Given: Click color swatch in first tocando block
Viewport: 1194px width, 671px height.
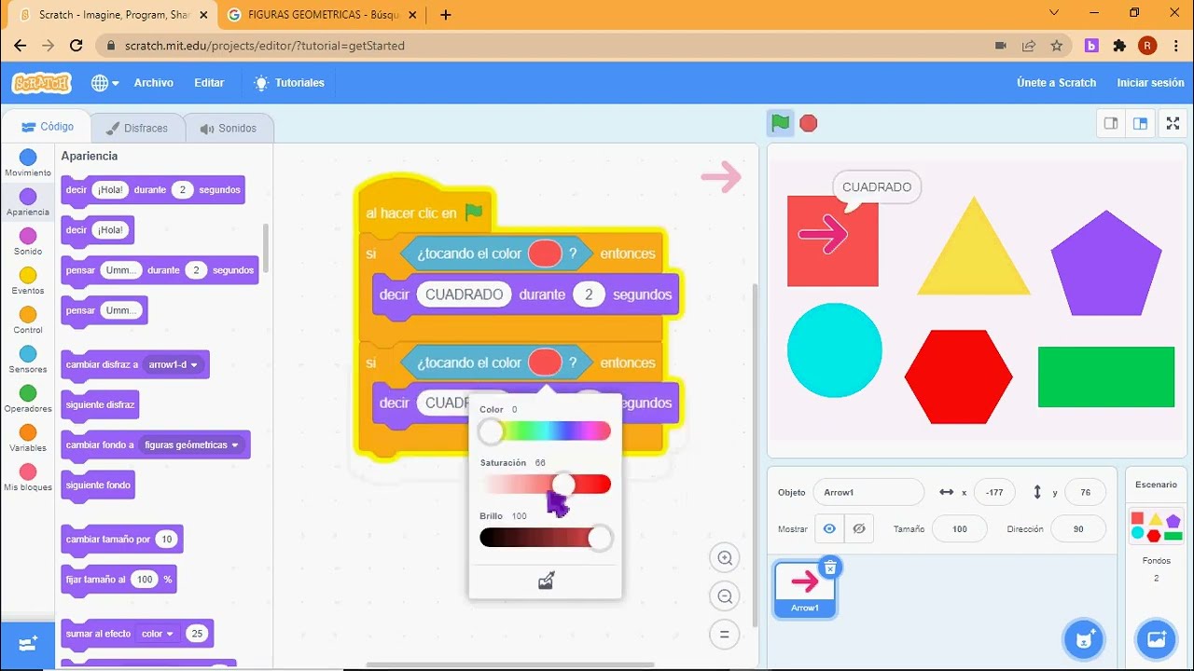Looking at the screenshot, I should [x=545, y=253].
